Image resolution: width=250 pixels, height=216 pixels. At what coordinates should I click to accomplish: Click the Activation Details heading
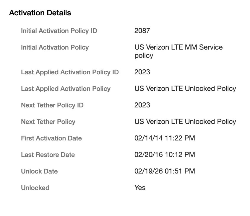tap(40, 13)
